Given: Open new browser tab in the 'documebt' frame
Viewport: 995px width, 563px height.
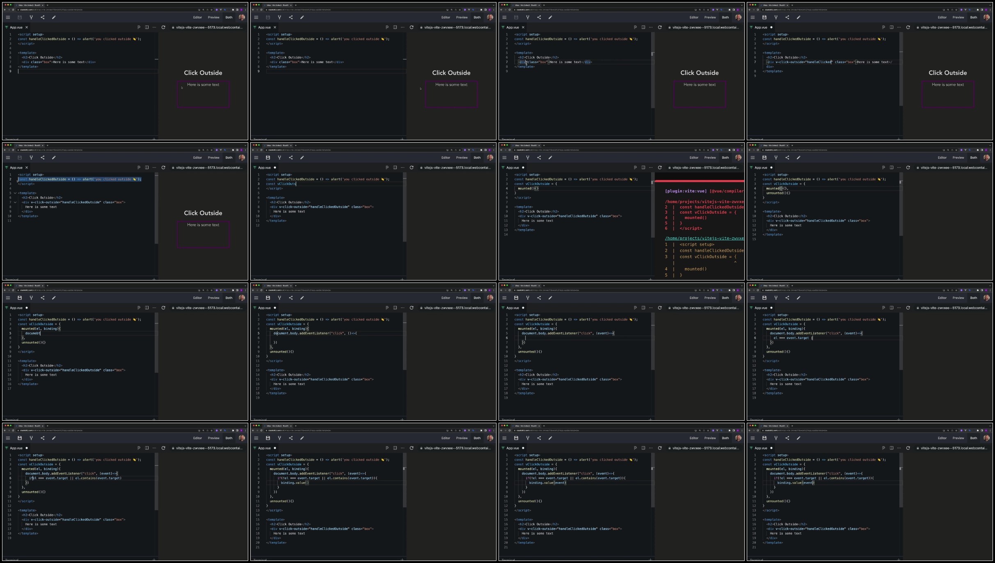Looking at the screenshot, I should coord(48,285).
